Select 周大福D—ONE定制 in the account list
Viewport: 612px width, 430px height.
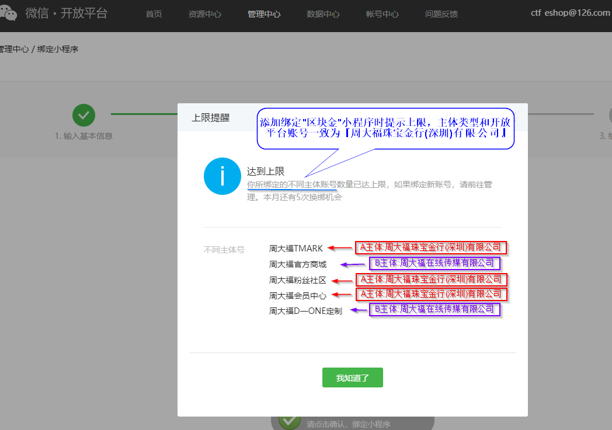click(x=305, y=311)
